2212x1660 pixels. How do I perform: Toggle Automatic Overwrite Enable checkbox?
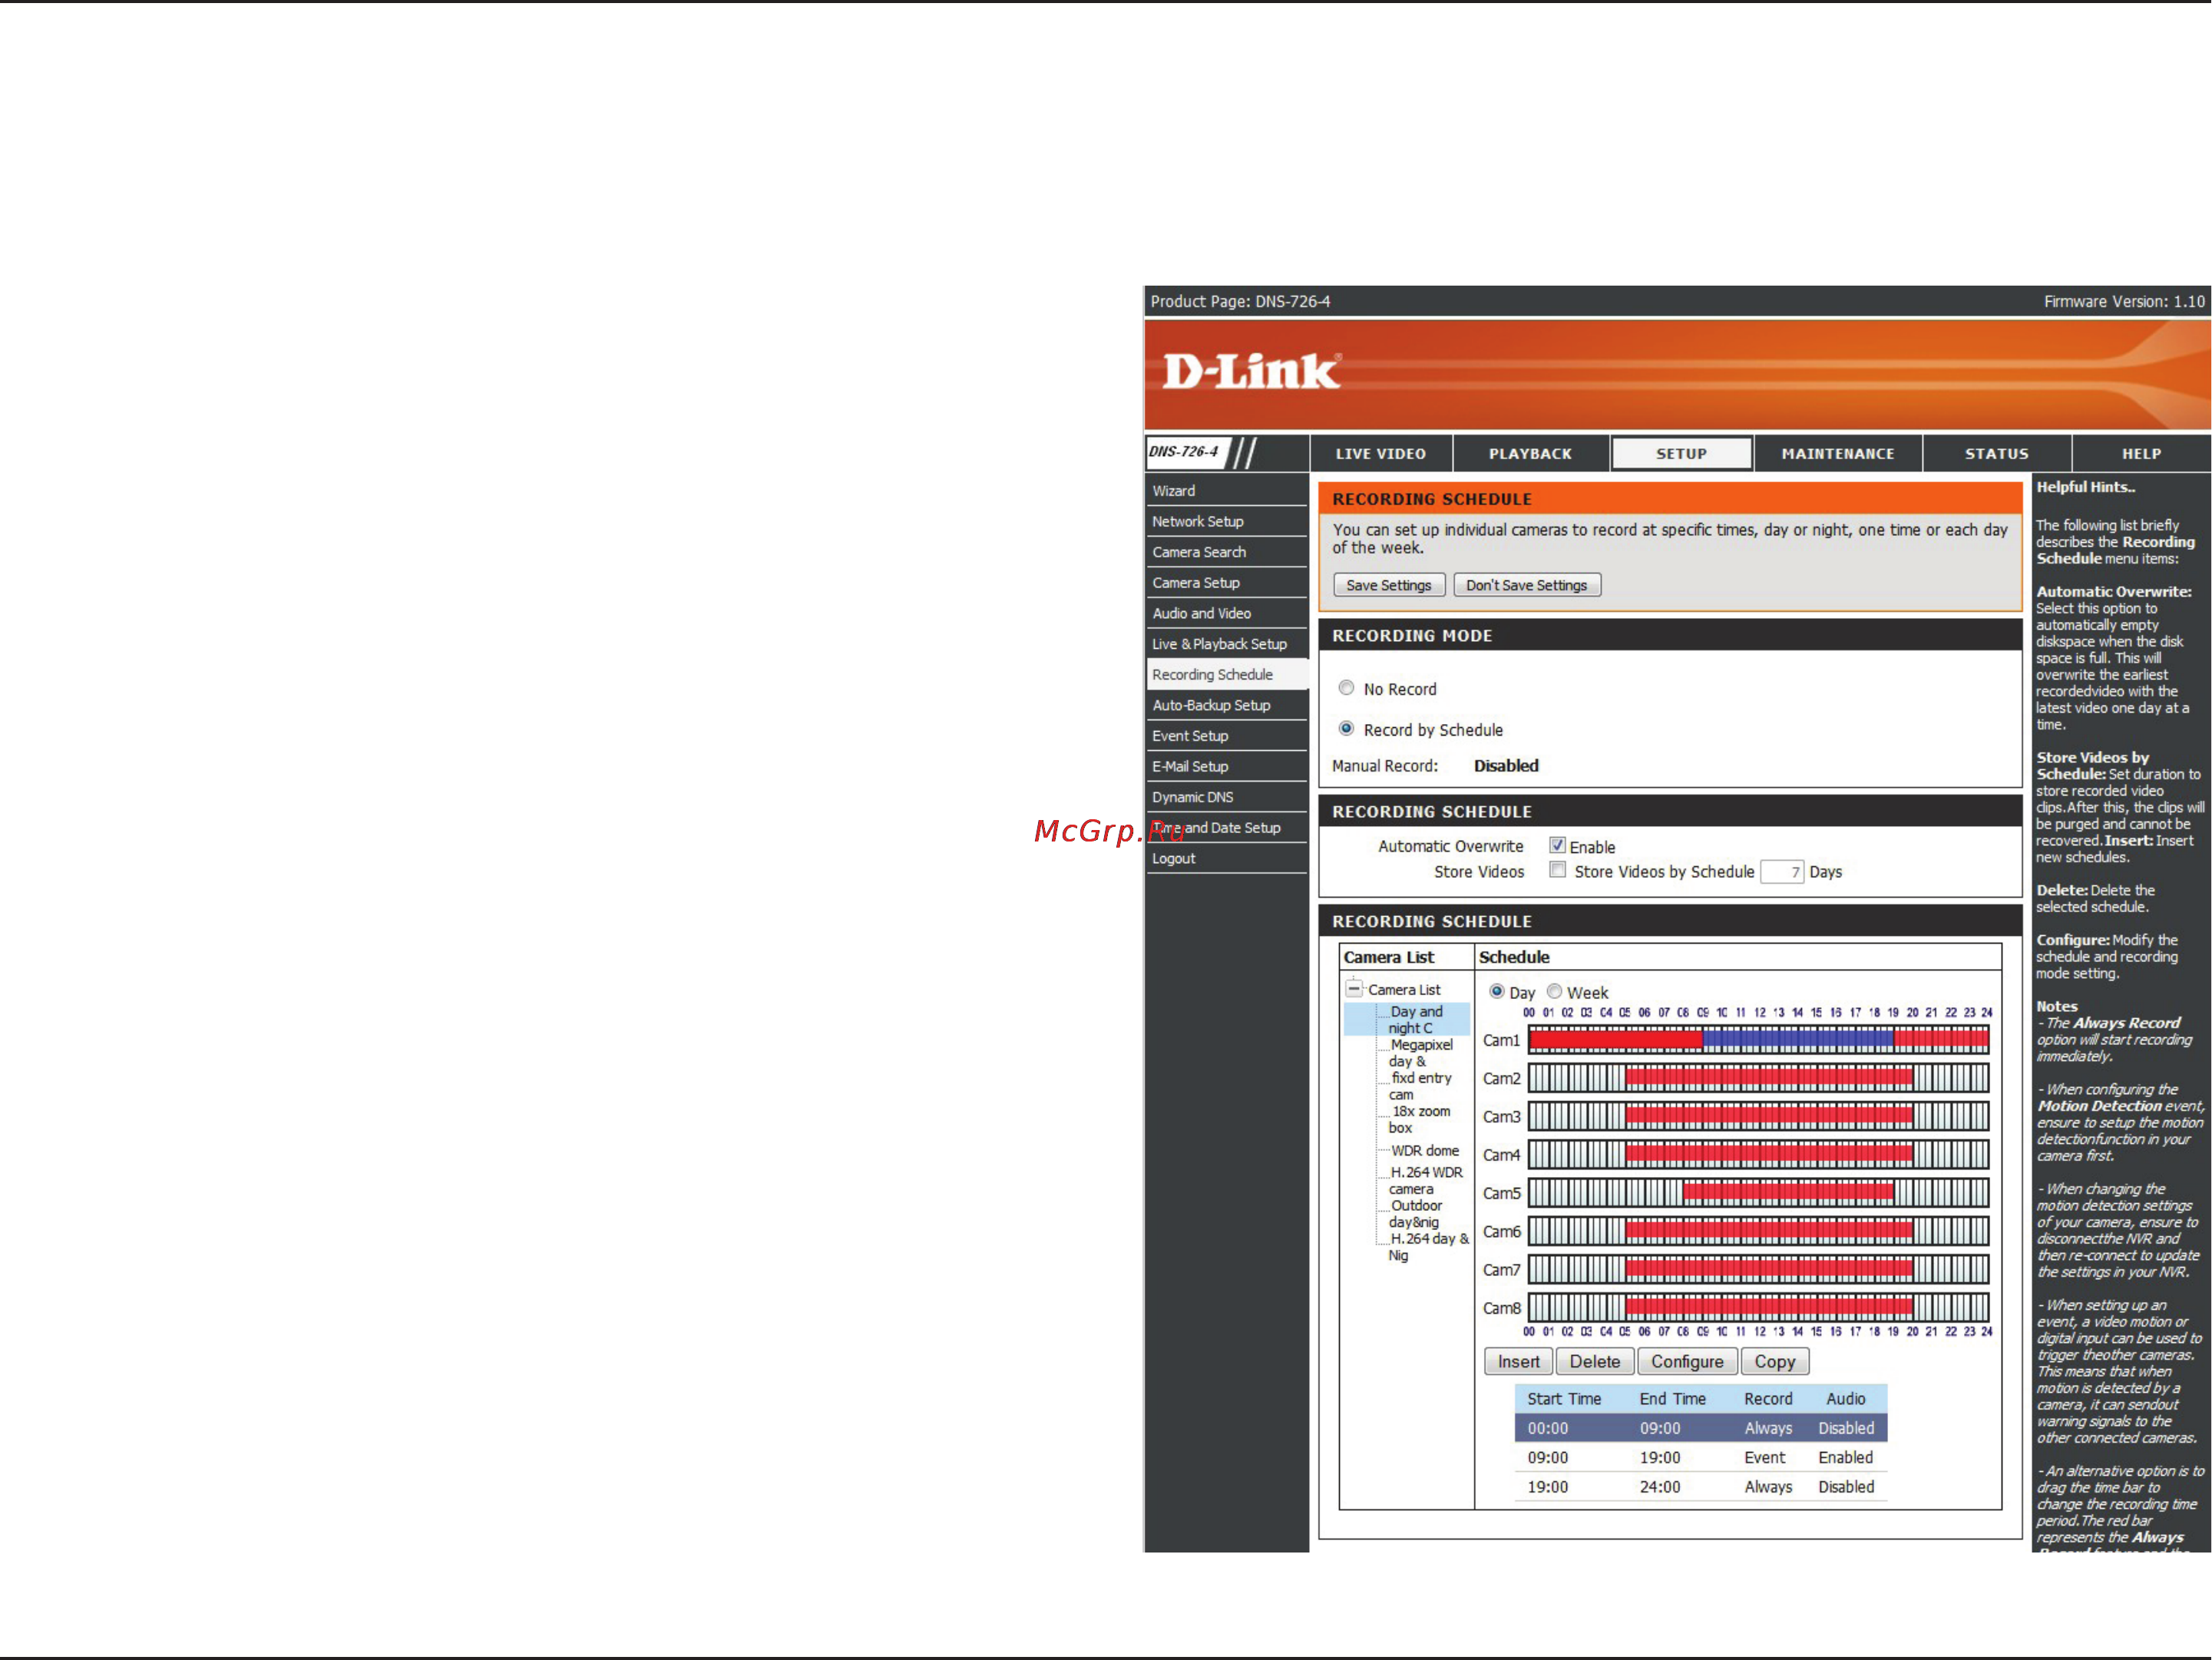1557,846
